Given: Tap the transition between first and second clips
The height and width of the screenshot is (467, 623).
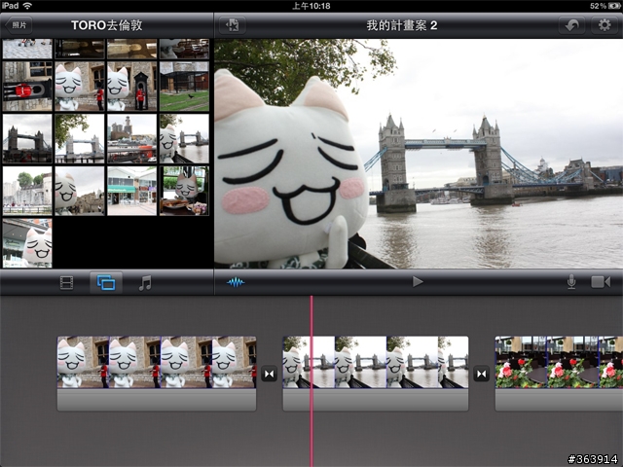Looking at the screenshot, I should tap(269, 374).
